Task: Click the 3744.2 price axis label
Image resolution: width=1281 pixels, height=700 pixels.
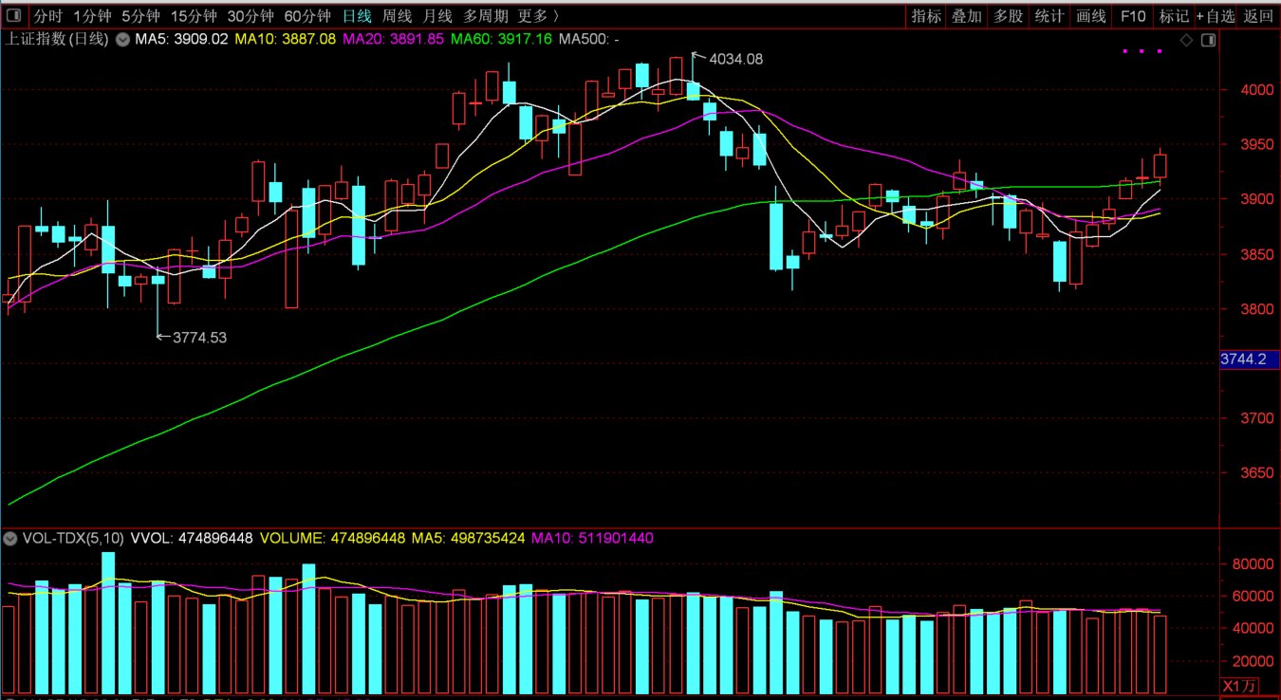Action: point(1250,359)
